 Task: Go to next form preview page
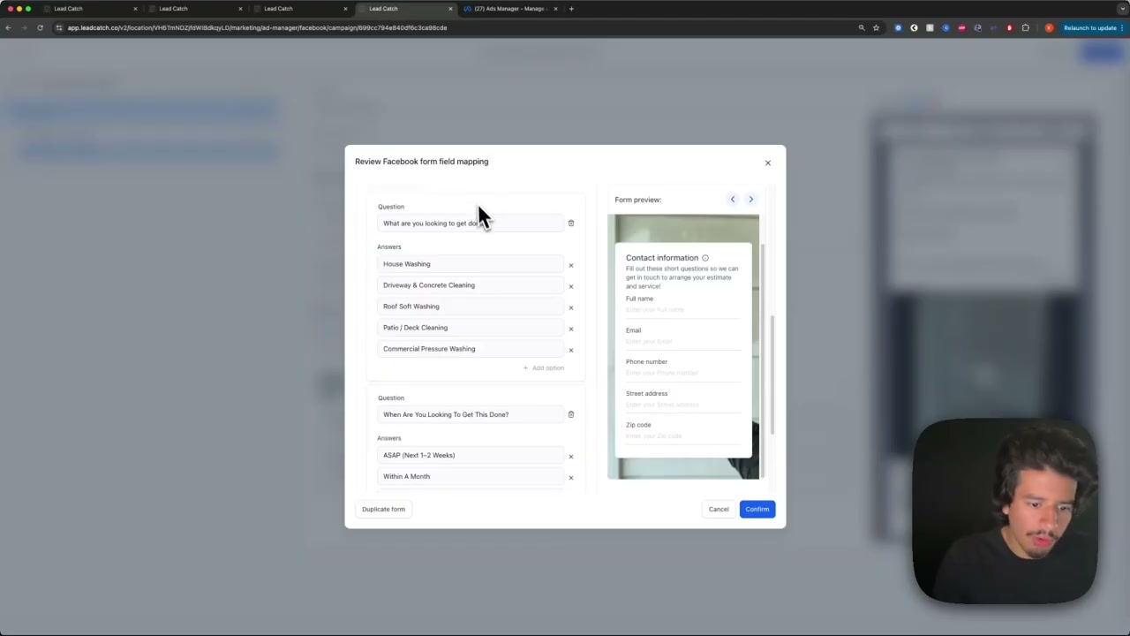[751, 200]
